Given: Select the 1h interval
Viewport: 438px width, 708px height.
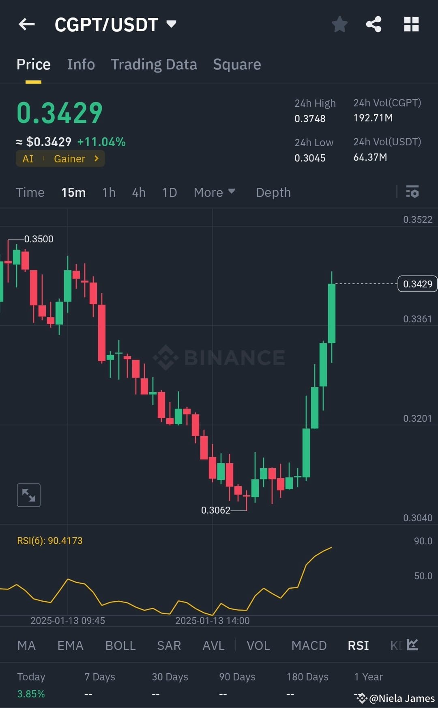Looking at the screenshot, I should pyautogui.click(x=109, y=192).
